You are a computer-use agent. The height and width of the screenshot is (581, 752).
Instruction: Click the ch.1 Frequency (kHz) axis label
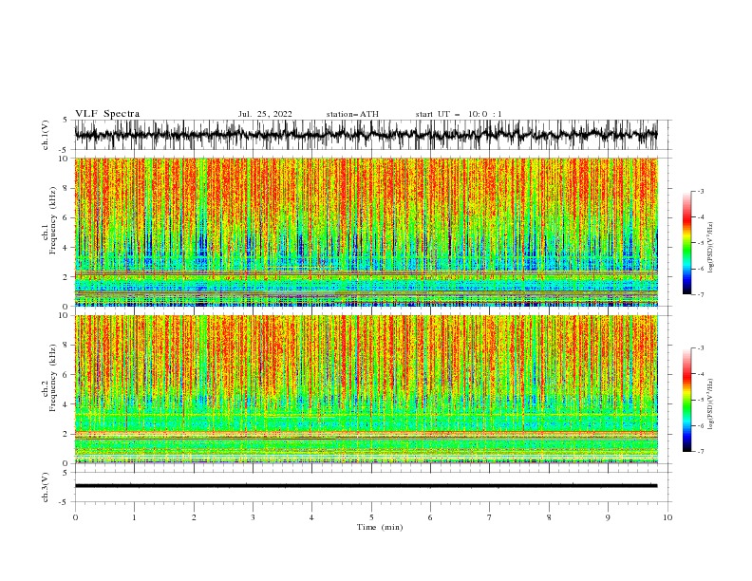pos(49,232)
